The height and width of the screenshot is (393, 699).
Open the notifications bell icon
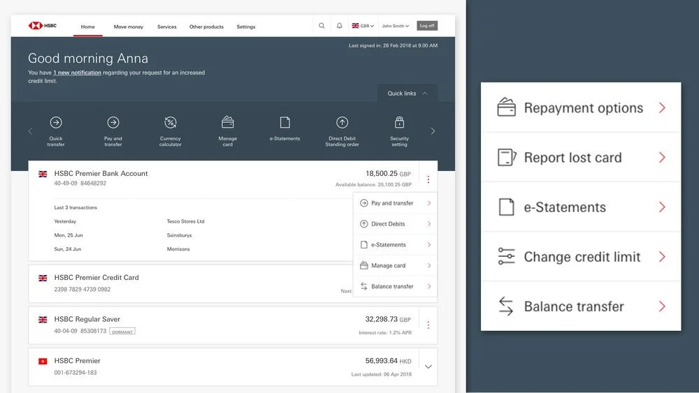(x=339, y=26)
